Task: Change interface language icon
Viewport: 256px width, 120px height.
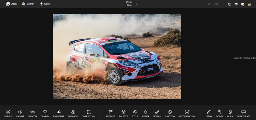Action: (x=243, y=4)
